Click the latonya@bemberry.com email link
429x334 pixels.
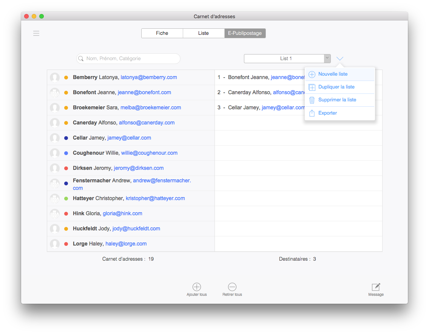point(148,77)
